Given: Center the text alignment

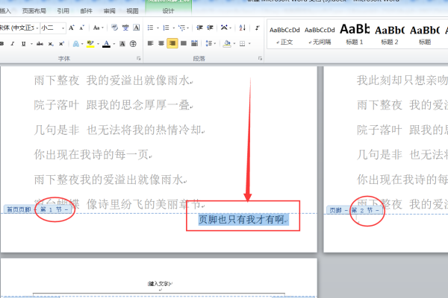Looking at the screenshot, I should pos(161,43).
